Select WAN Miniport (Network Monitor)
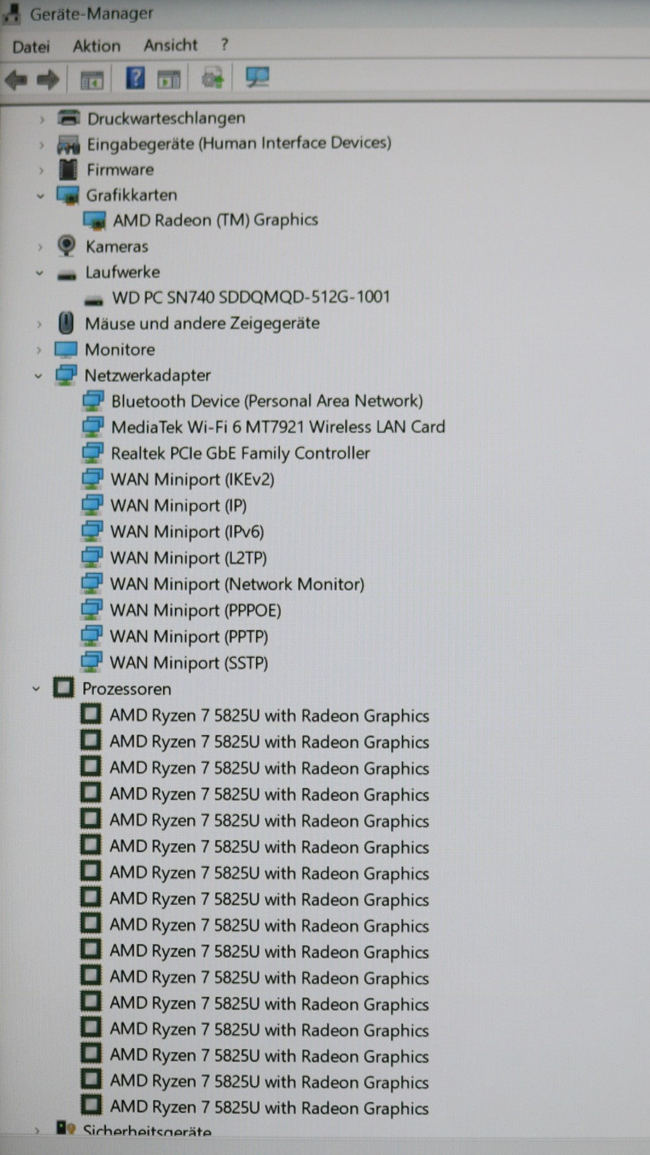650x1155 pixels. coord(237,584)
